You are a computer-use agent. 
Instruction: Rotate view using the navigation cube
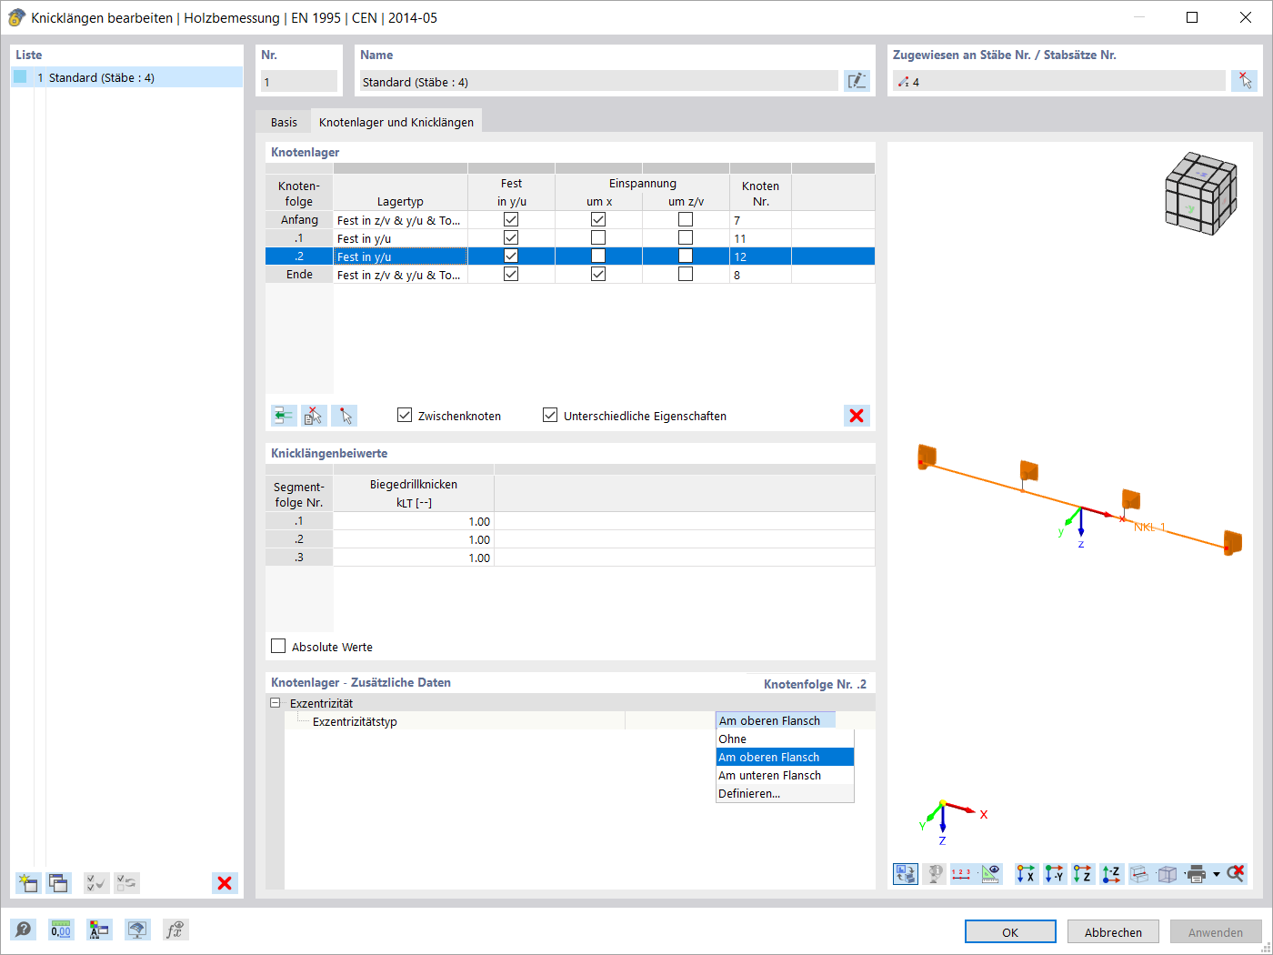[1201, 192]
